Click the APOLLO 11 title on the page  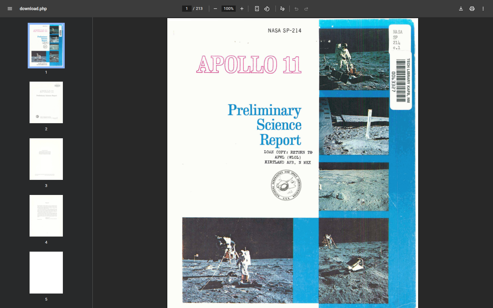(x=249, y=65)
